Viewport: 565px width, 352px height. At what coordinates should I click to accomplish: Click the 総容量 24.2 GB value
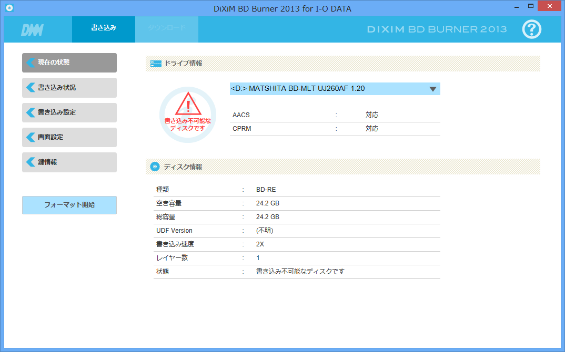(x=268, y=217)
